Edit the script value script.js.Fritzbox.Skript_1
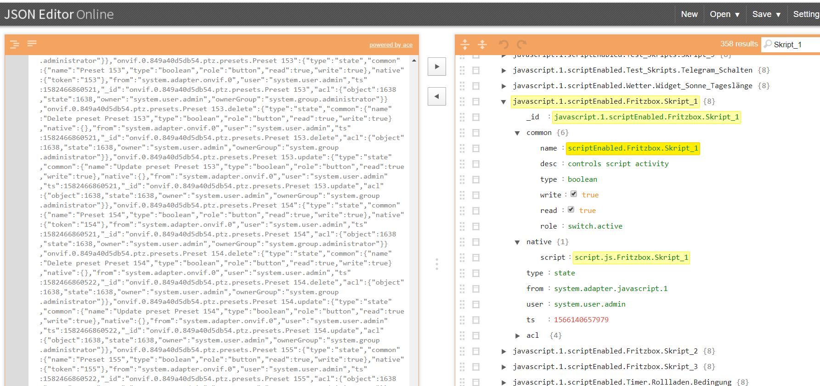Image resolution: width=820 pixels, height=386 pixels. [631, 257]
